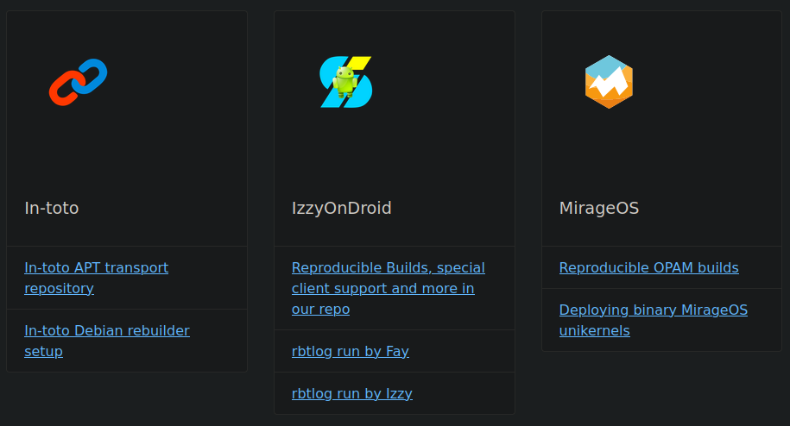Click the IzzyOnDroid card title
This screenshot has width=790, height=426.
point(341,208)
